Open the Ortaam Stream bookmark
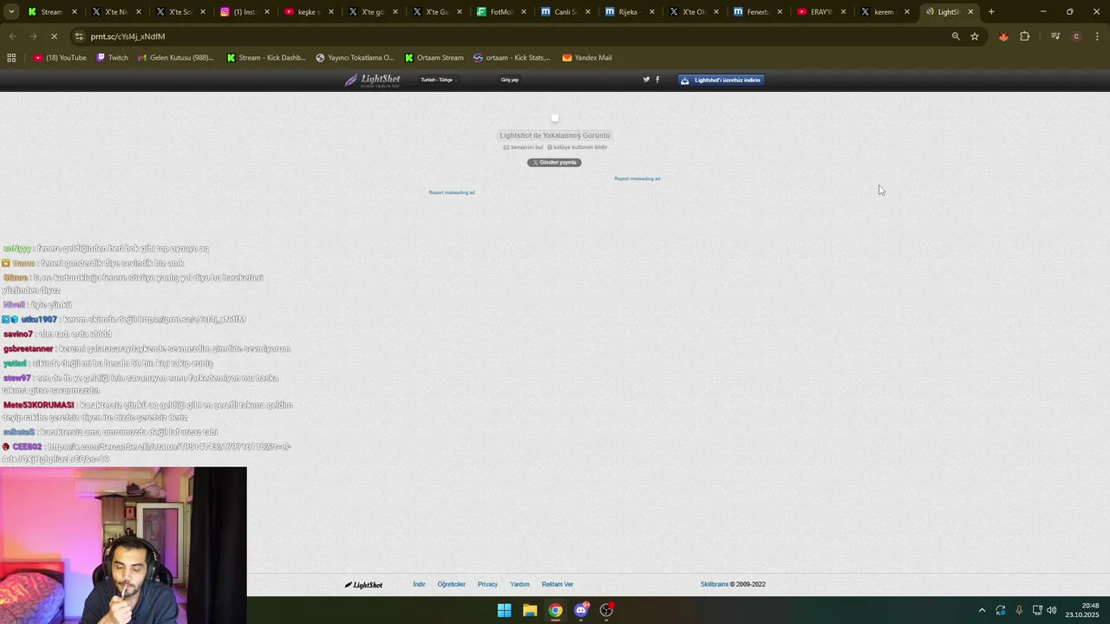 pyautogui.click(x=434, y=57)
